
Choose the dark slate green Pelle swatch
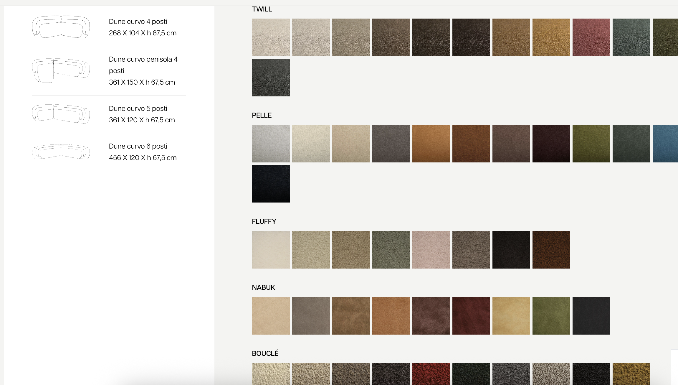[631, 144]
